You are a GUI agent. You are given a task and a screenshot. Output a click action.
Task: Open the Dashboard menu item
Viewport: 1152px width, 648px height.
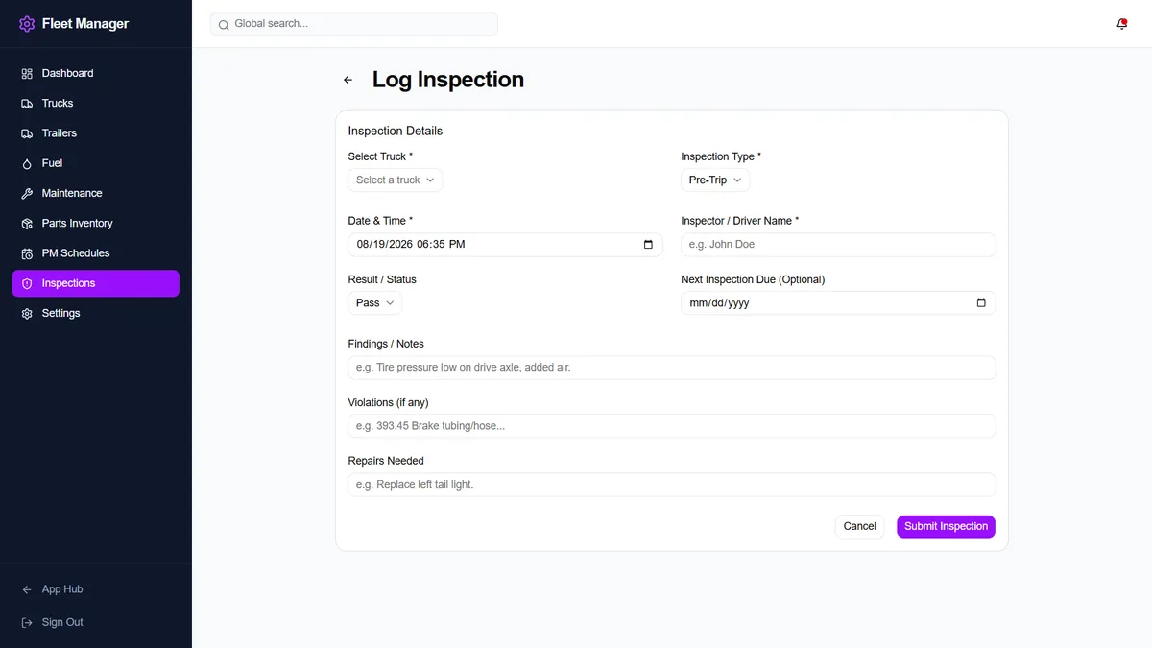pyautogui.click(x=96, y=73)
